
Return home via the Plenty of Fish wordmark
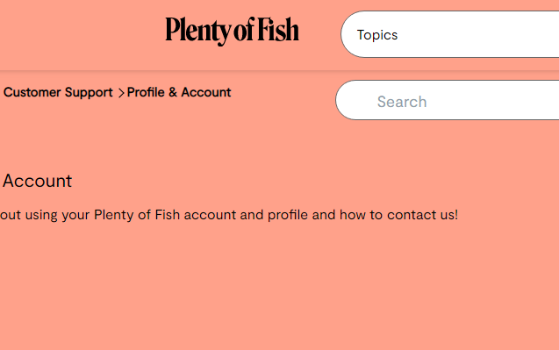[x=232, y=31]
